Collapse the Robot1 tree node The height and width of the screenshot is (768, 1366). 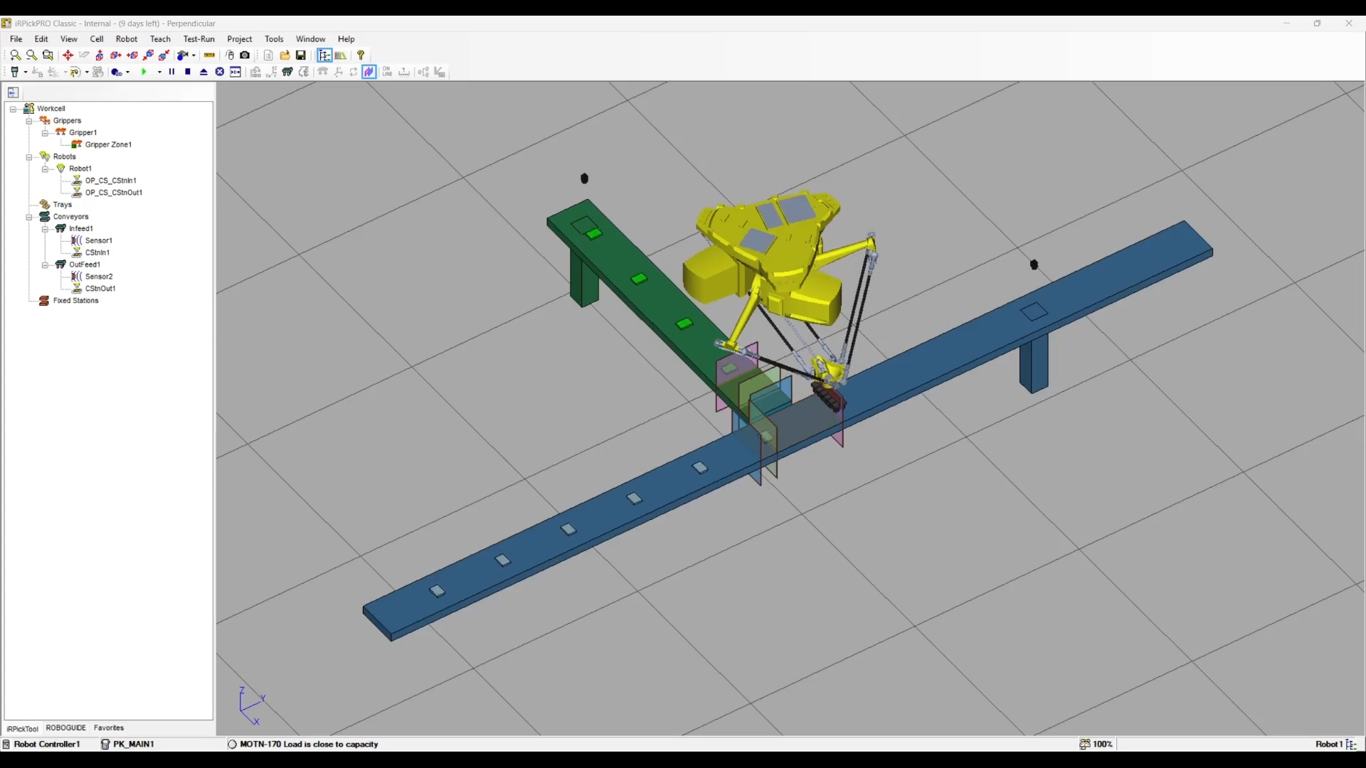45,169
